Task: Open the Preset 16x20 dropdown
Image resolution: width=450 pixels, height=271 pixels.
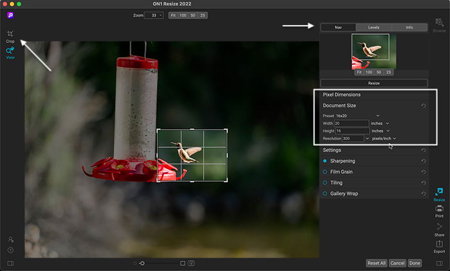Action: (357, 116)
